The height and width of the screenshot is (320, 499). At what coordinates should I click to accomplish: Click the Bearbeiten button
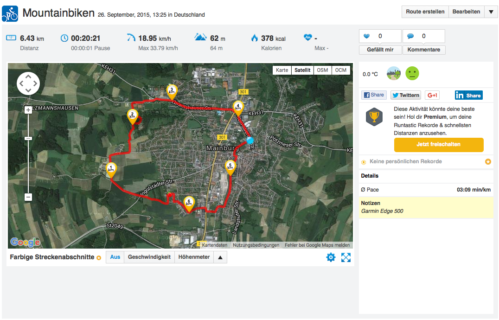click(x=466, y=12)
